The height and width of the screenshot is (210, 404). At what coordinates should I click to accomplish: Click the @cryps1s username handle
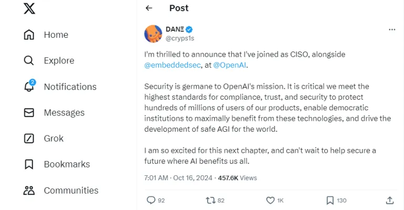180,38
